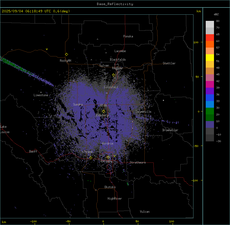Image resolution: width=230 pixels, height=225 pixels.
Task: Click the Olds town label
Action: pos(104,105)
